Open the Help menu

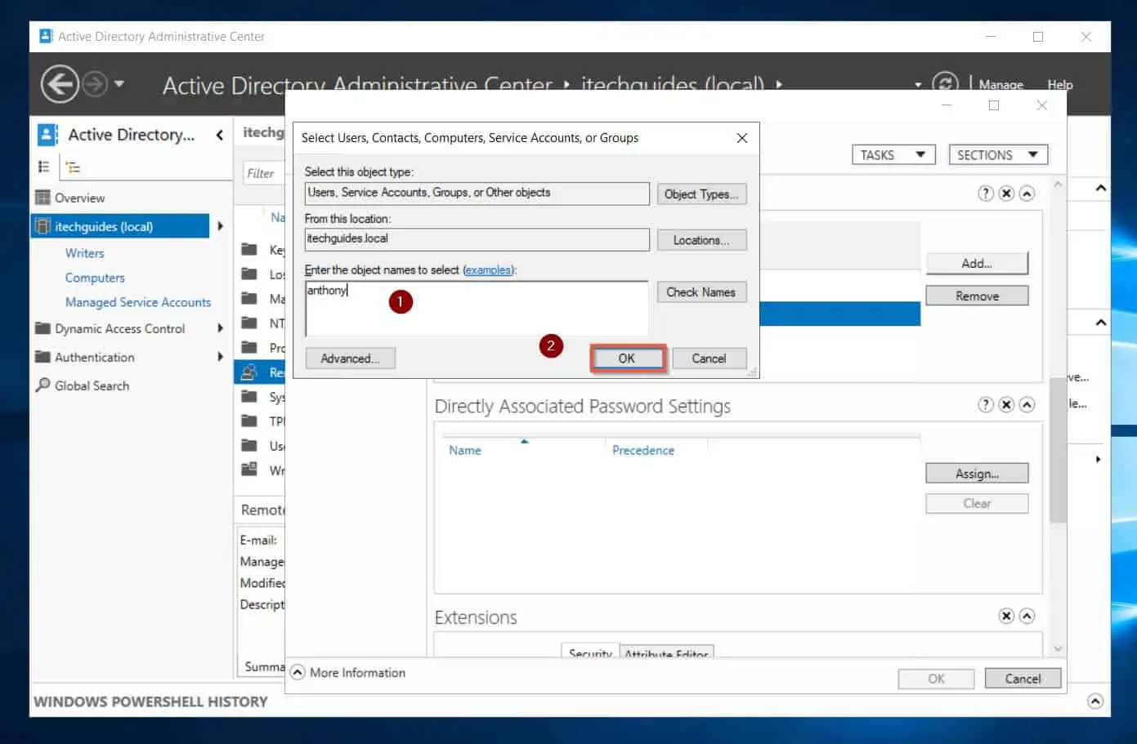1060,85
